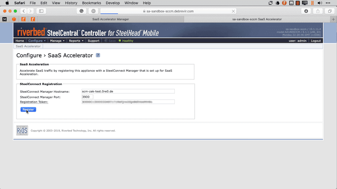Click the Riverbed logo
Screen dimensions: 337x189
click(x=31, y=32)
